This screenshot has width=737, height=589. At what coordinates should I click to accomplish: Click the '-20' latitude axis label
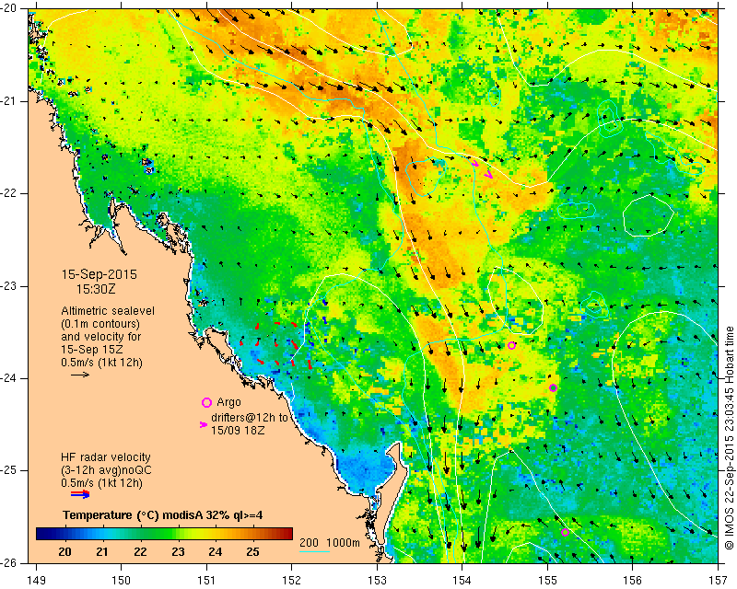point(9,8)
